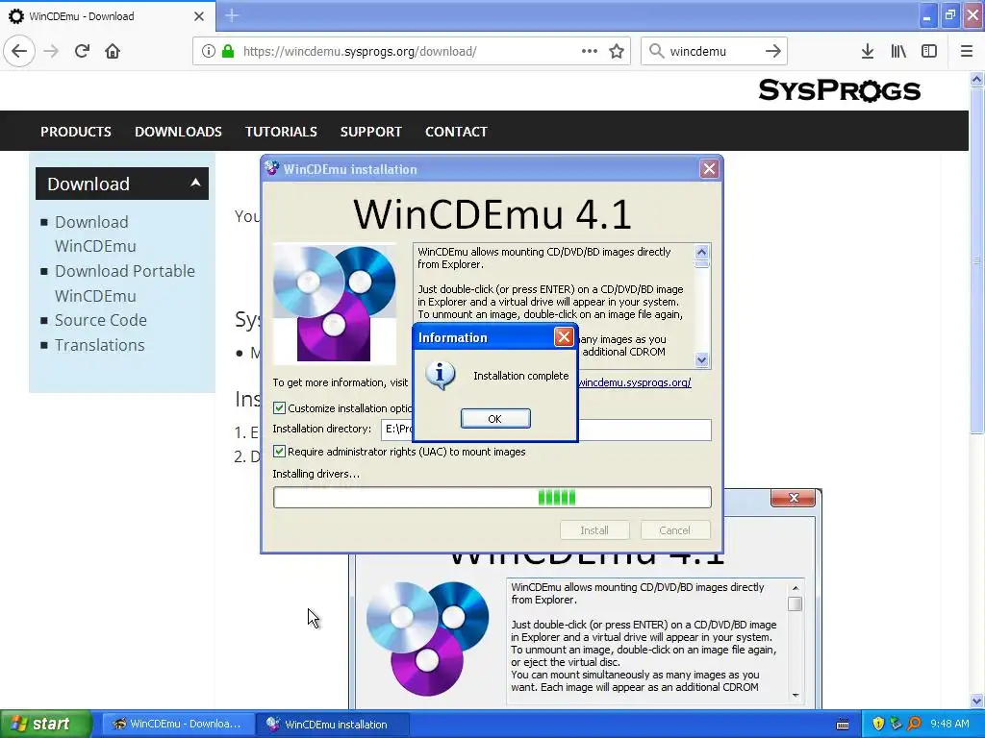
Task: Click the webpage screenshot's description scrollbar up arrow
Action: click(796, 588)
